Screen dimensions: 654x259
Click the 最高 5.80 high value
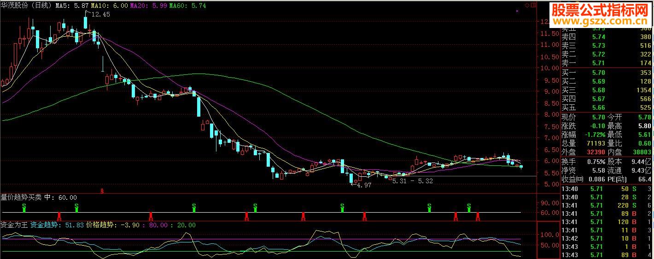pyautogui.click(x=644, y=126)
